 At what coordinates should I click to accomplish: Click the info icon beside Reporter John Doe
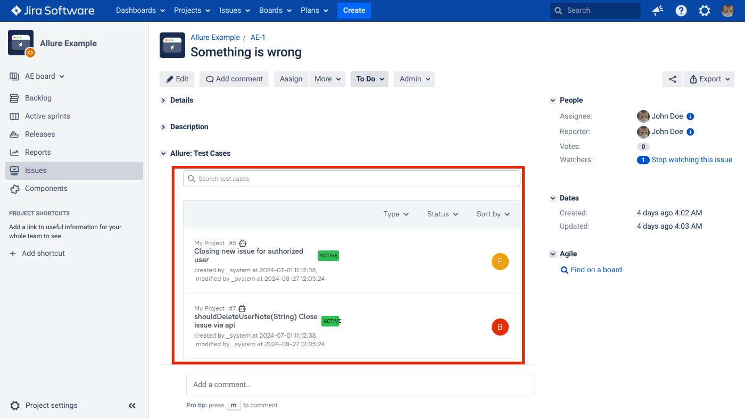(x=690, y=132)
